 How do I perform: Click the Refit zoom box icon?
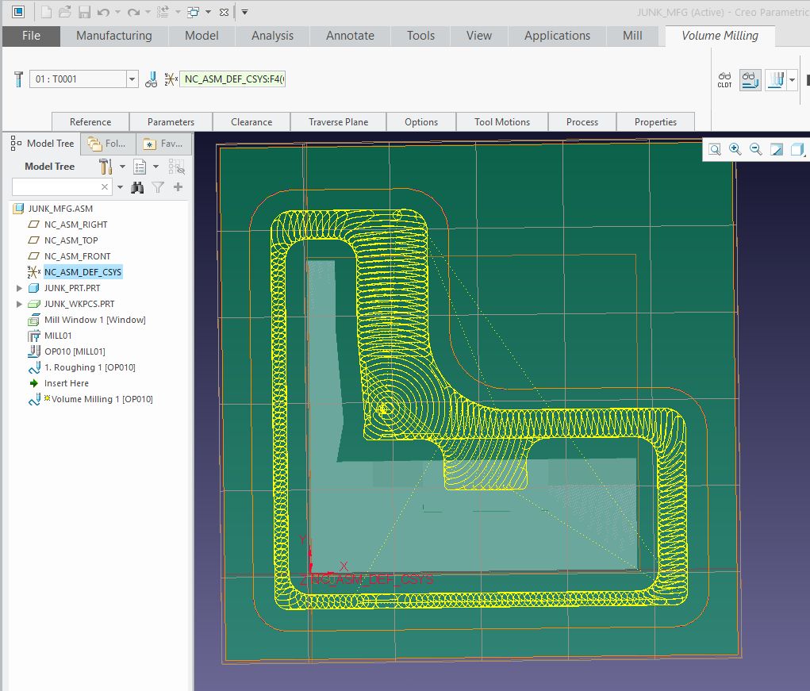pyautogui.click(x=715, y=149)
